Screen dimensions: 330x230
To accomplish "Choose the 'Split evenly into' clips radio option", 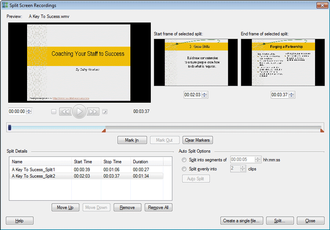I will click(184, 169).
